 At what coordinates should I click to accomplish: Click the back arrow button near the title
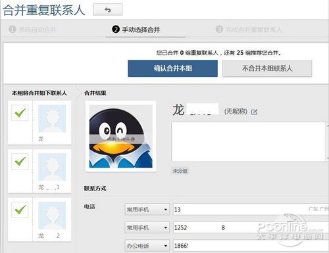click(107, 10)
